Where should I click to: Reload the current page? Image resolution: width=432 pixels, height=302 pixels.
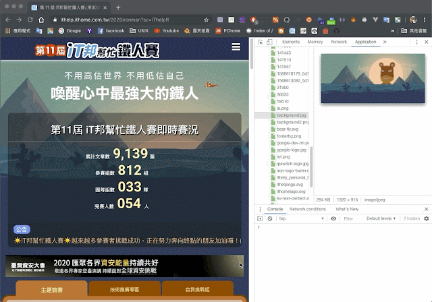[x=30, y=20]
